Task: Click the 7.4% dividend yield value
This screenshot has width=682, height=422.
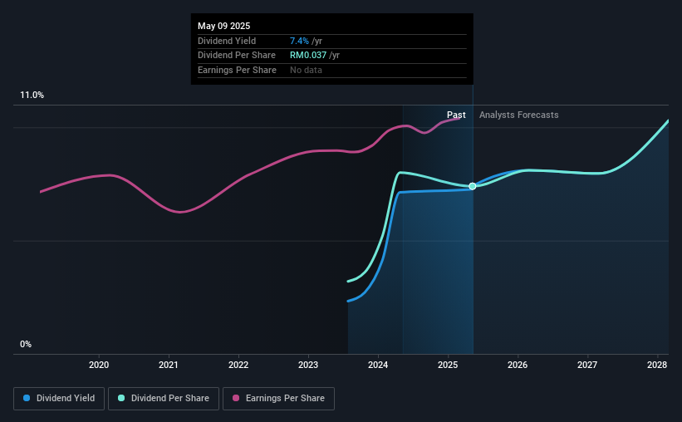Action: [299, 41]
